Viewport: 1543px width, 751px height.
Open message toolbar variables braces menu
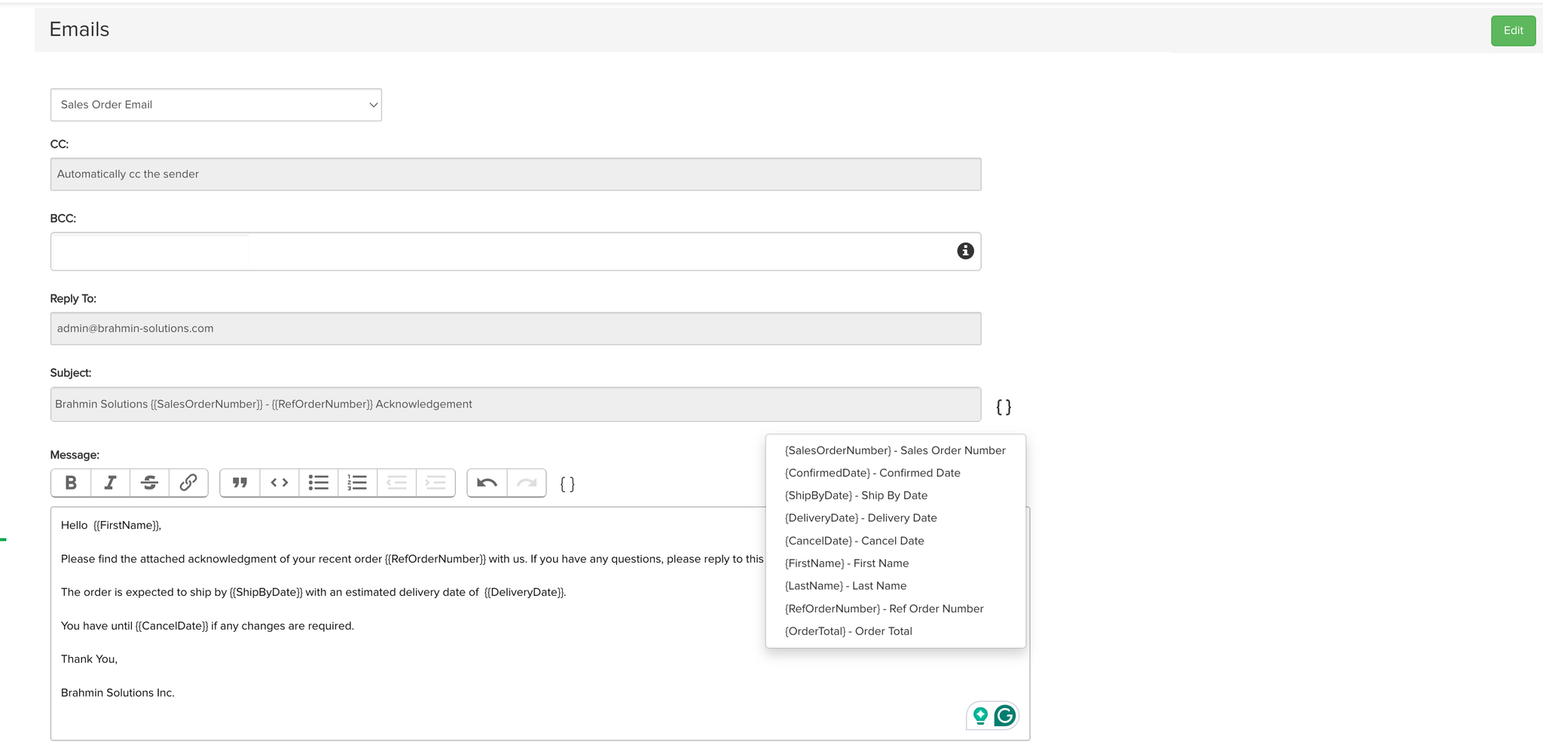click(x=567, y=484)
